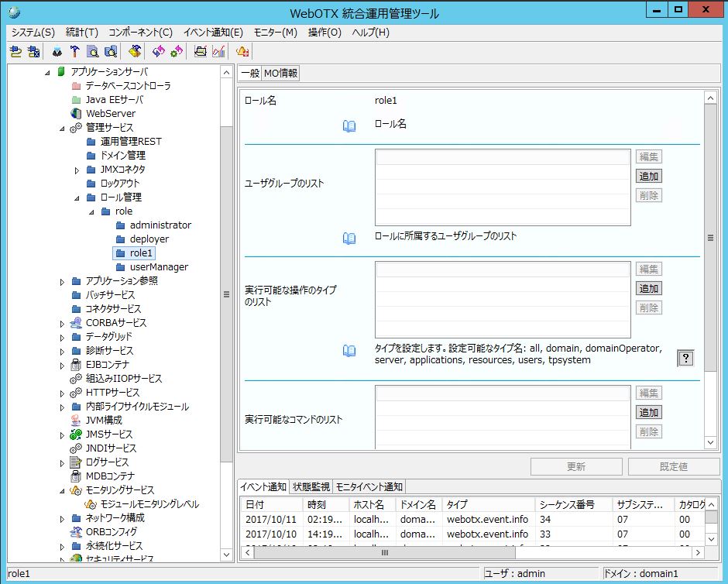Click 追加 for the ユーザグループのリスト

click(648, 176)
